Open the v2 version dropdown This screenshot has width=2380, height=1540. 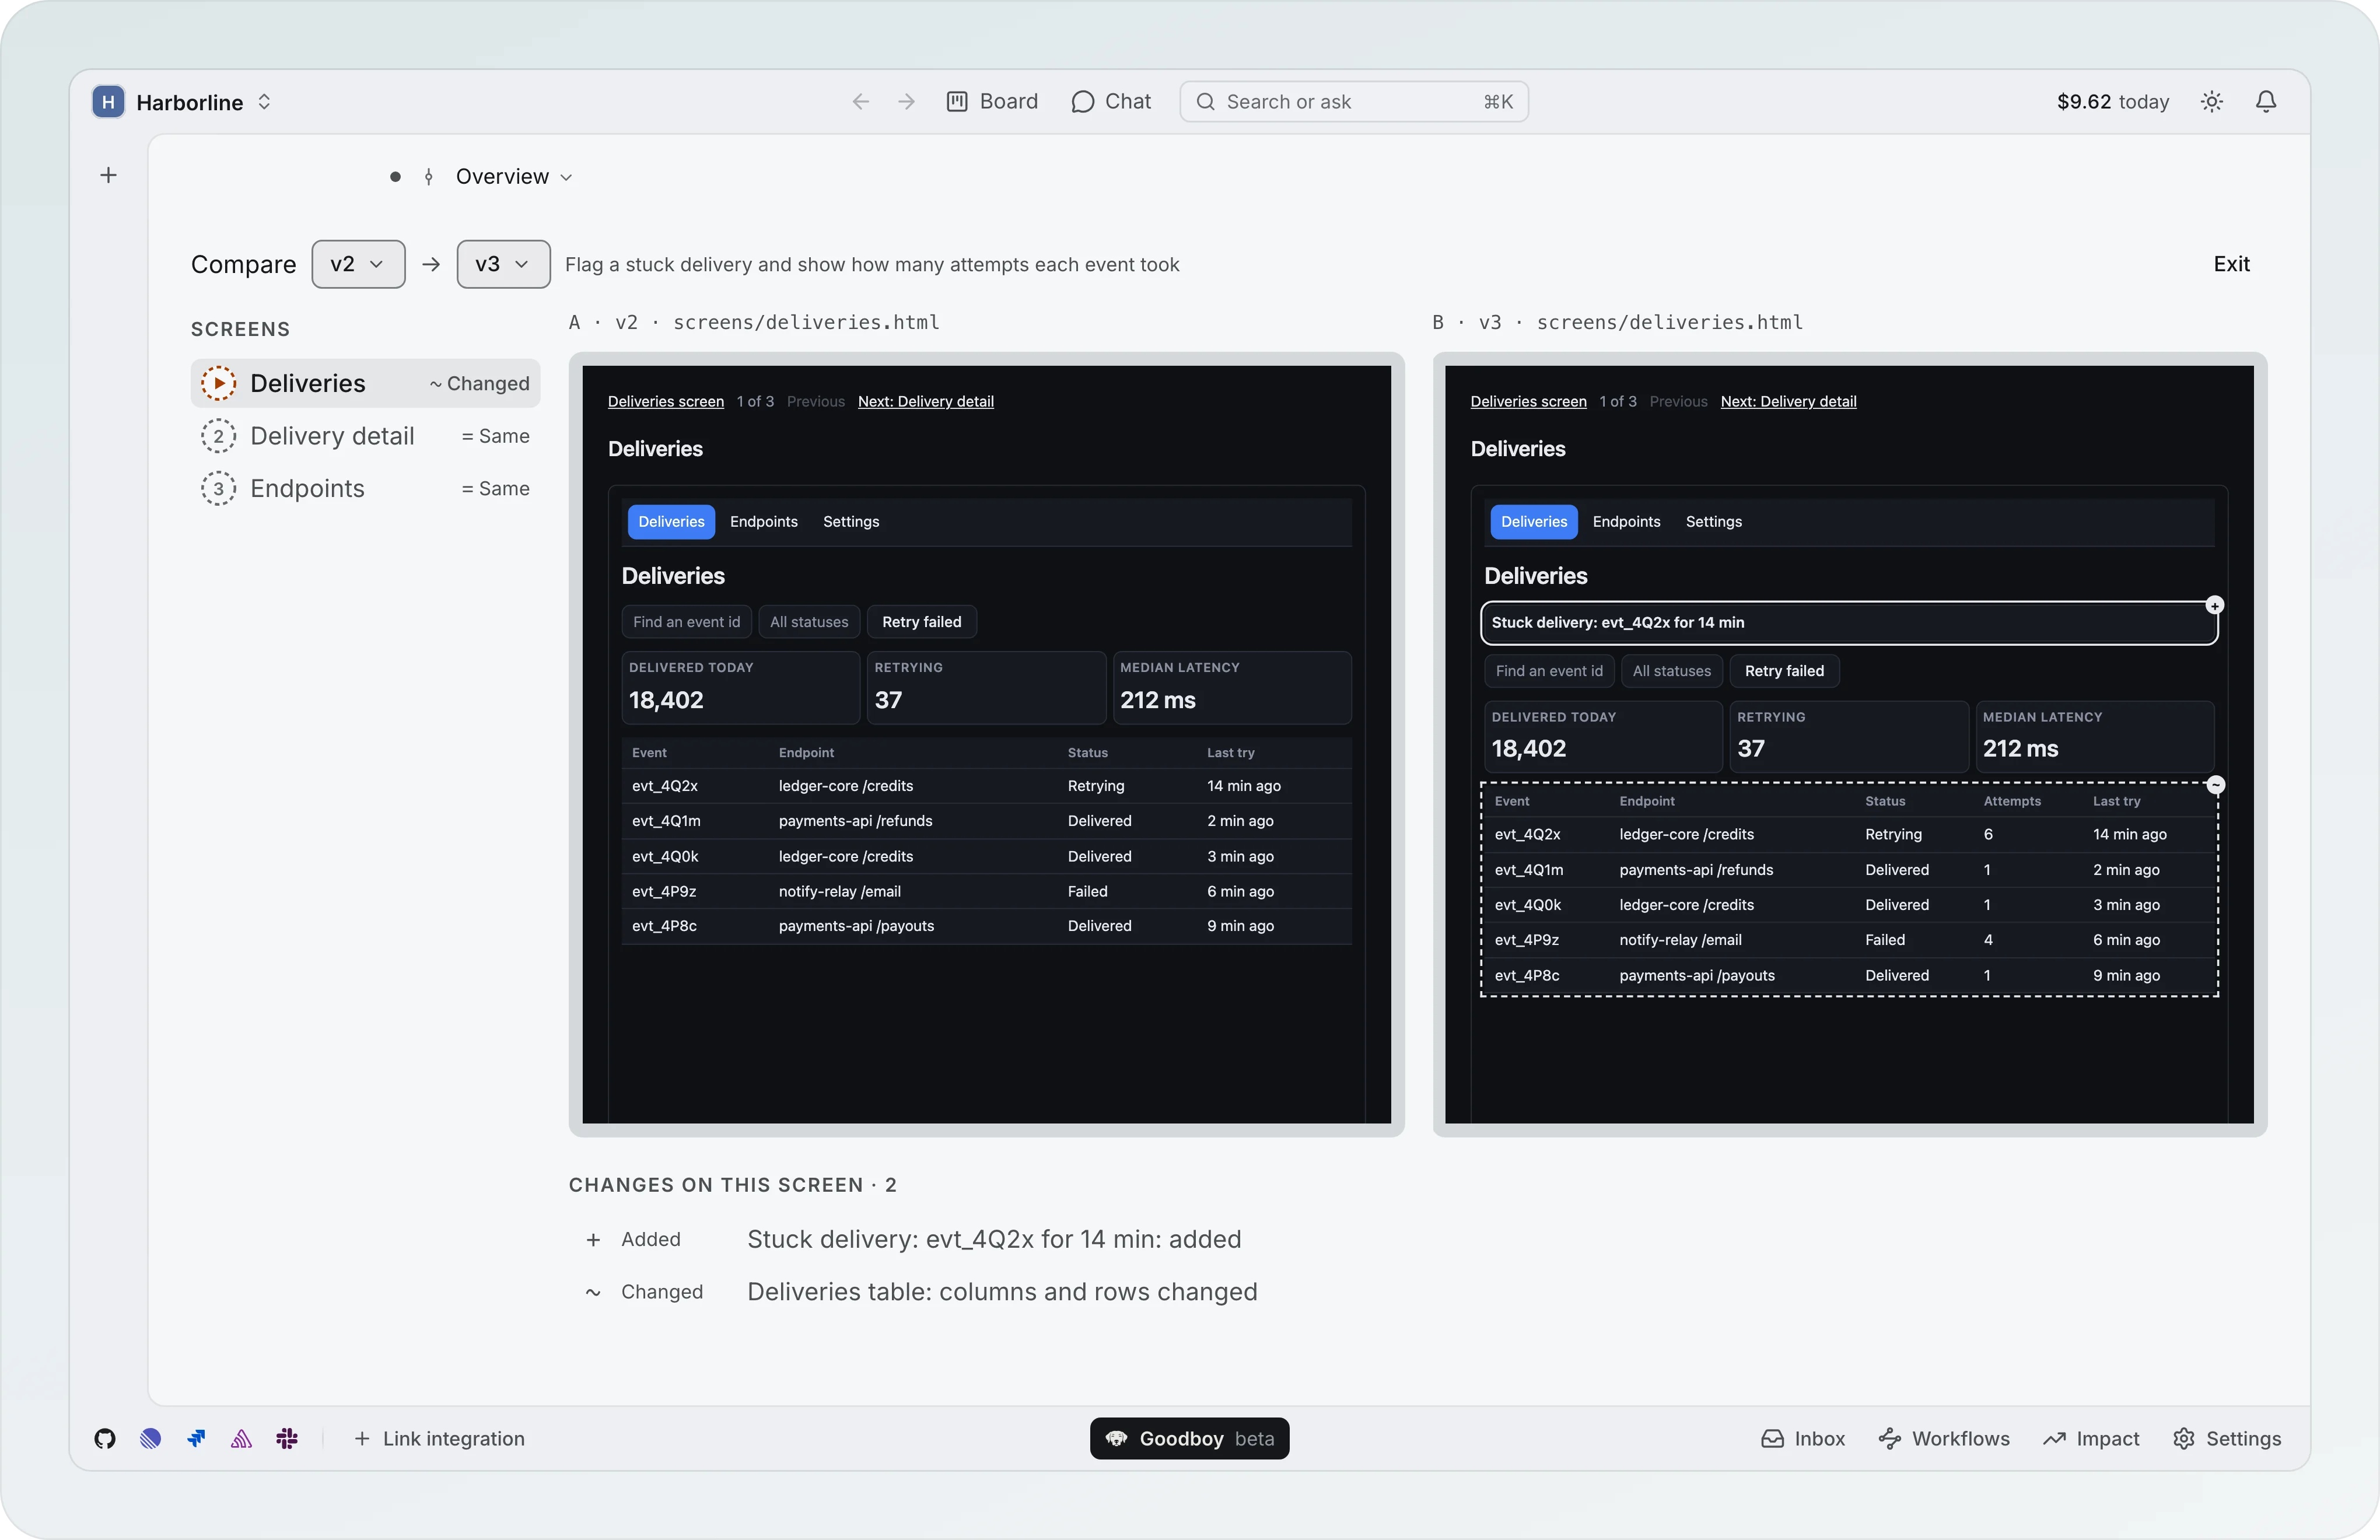(358, 264)
